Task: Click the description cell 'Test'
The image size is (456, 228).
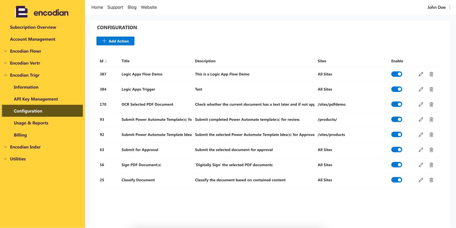Action: coord(199,89)
